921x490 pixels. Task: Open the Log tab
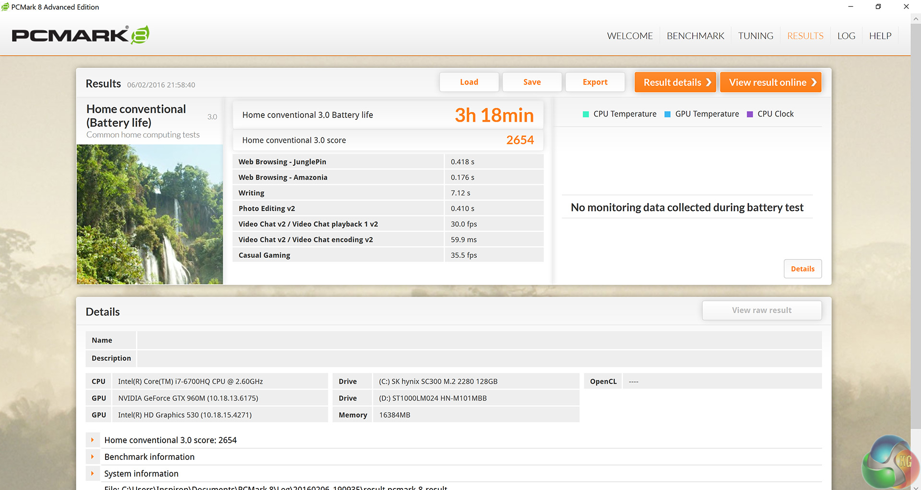846,36
